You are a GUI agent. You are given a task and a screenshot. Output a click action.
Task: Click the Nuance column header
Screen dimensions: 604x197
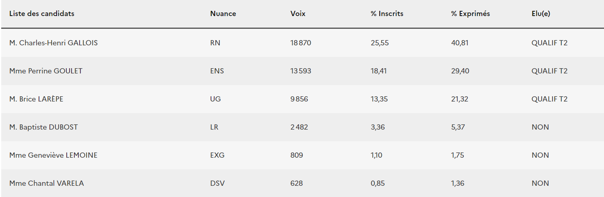click(223, 14)
